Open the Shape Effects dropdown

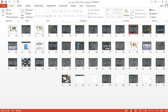tap(141, 17)
